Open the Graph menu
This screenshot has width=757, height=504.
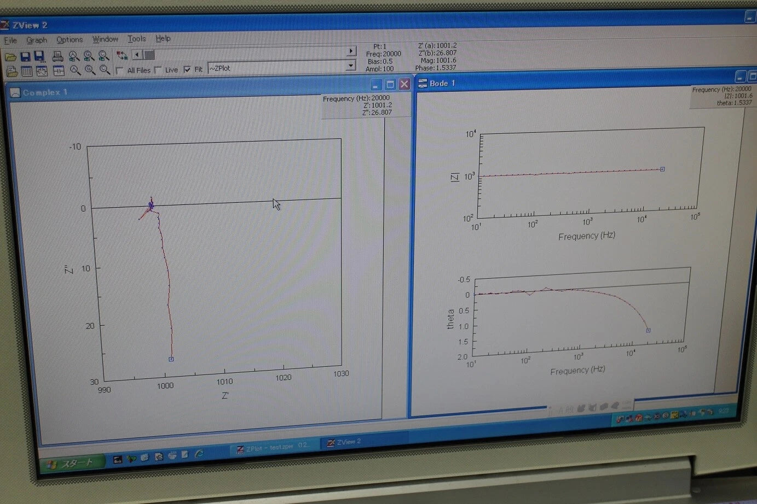pyautogui.click(x=37, y=40)
